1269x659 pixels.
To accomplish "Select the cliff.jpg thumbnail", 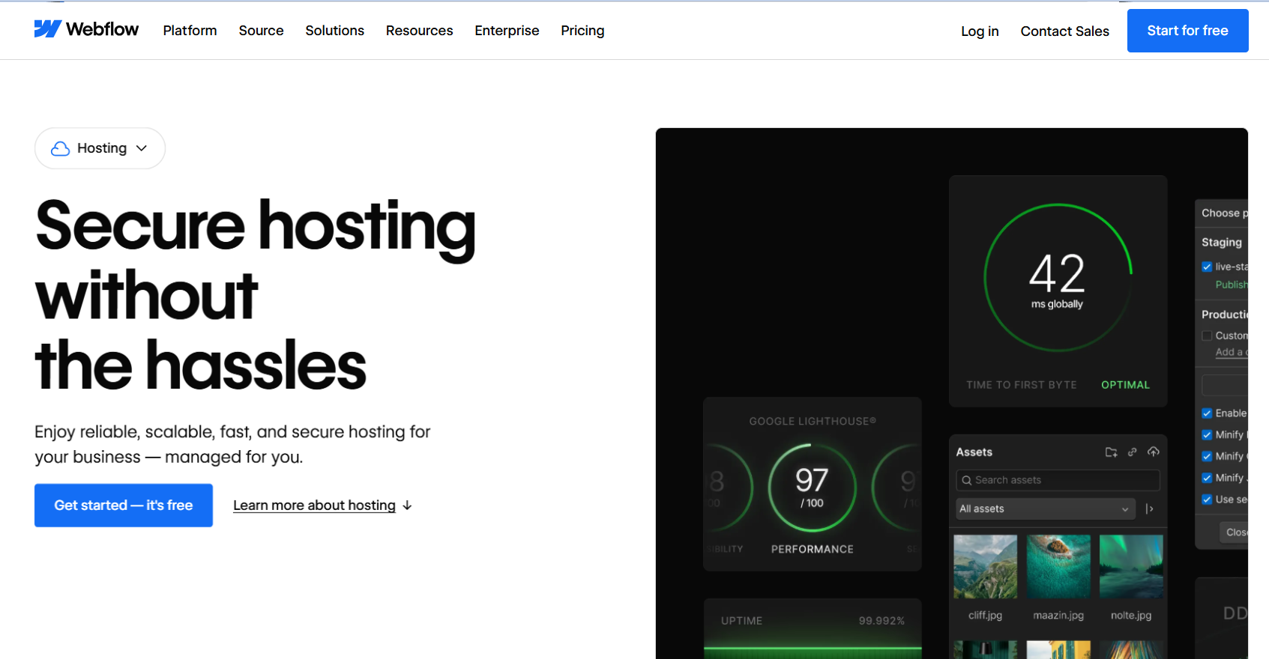I will tap(985, 566).
